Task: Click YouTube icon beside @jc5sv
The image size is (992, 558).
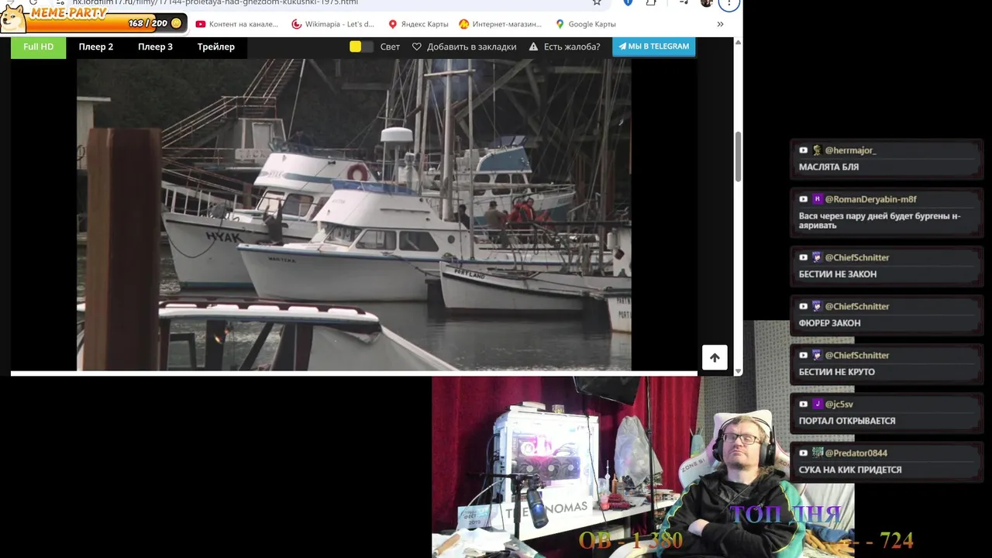Action: tap(804, 404)
